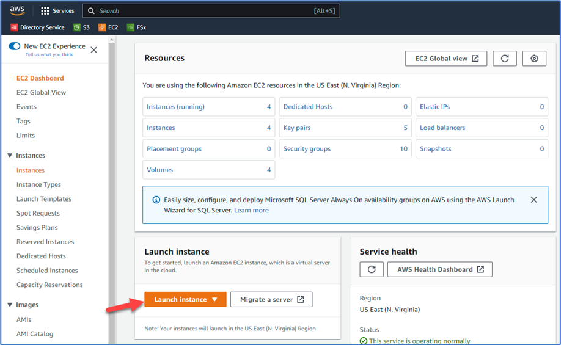Screen dimensions: 561x345
Task: Click the sidebar vertical scrollbar
Action: click(x=112, y=183)
